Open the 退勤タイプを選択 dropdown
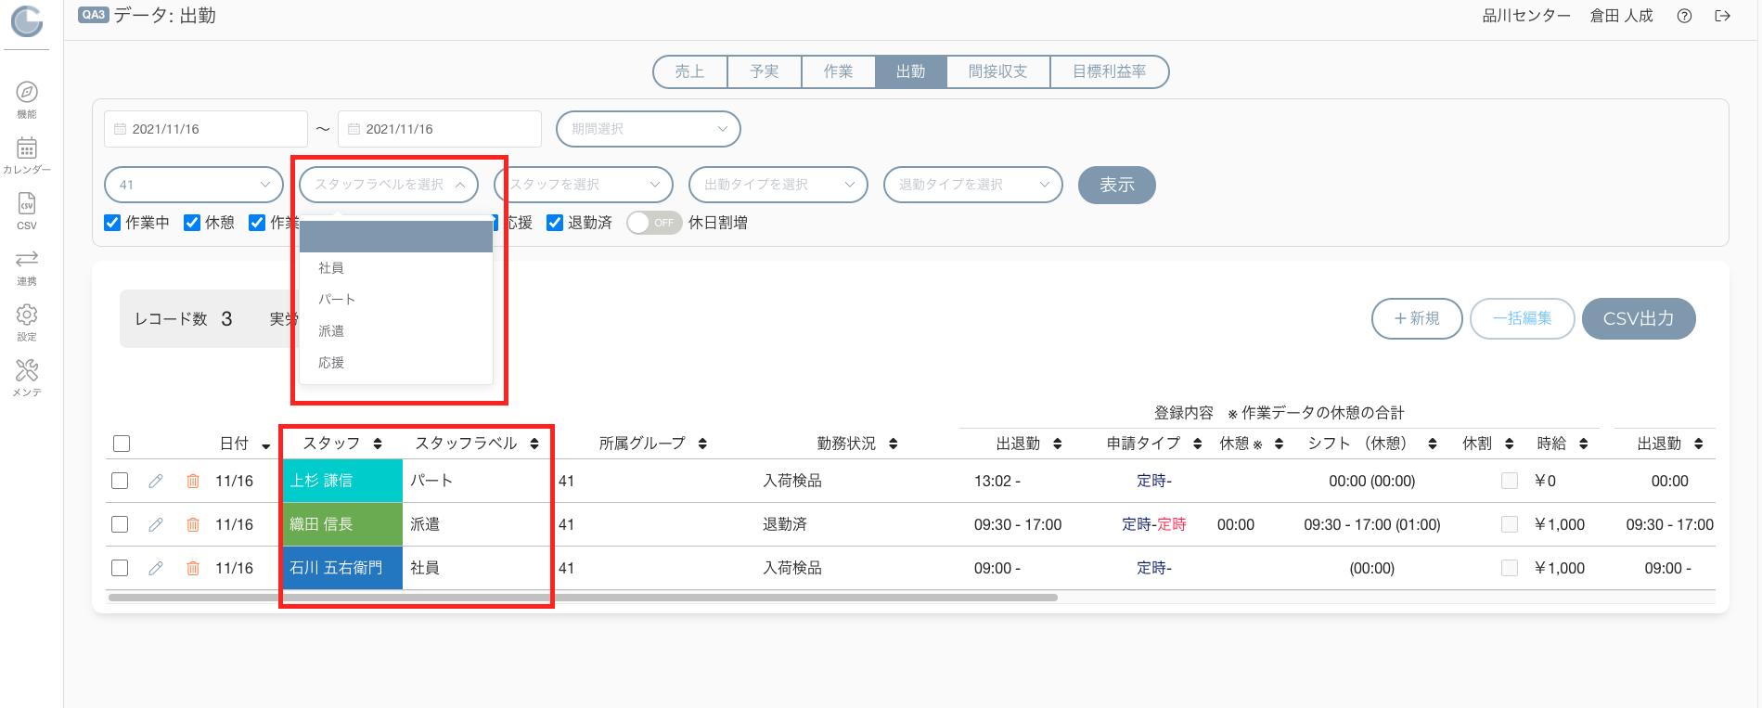 click(973, 185)
